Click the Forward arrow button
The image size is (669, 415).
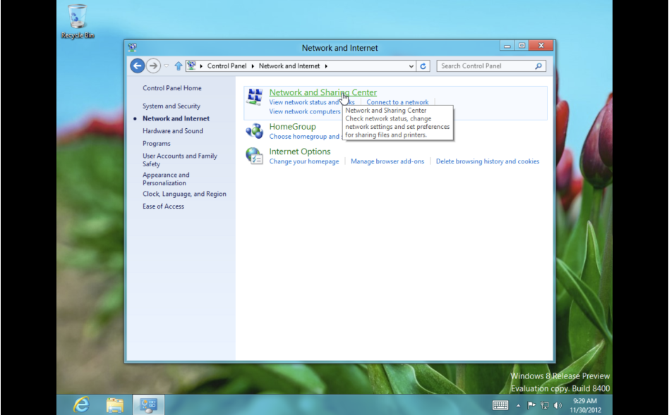[x=153, y=66]
